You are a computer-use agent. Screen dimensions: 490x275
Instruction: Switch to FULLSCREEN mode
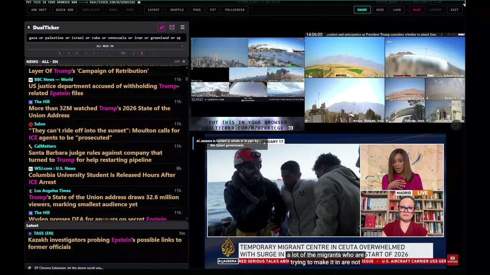coord(235,10)
